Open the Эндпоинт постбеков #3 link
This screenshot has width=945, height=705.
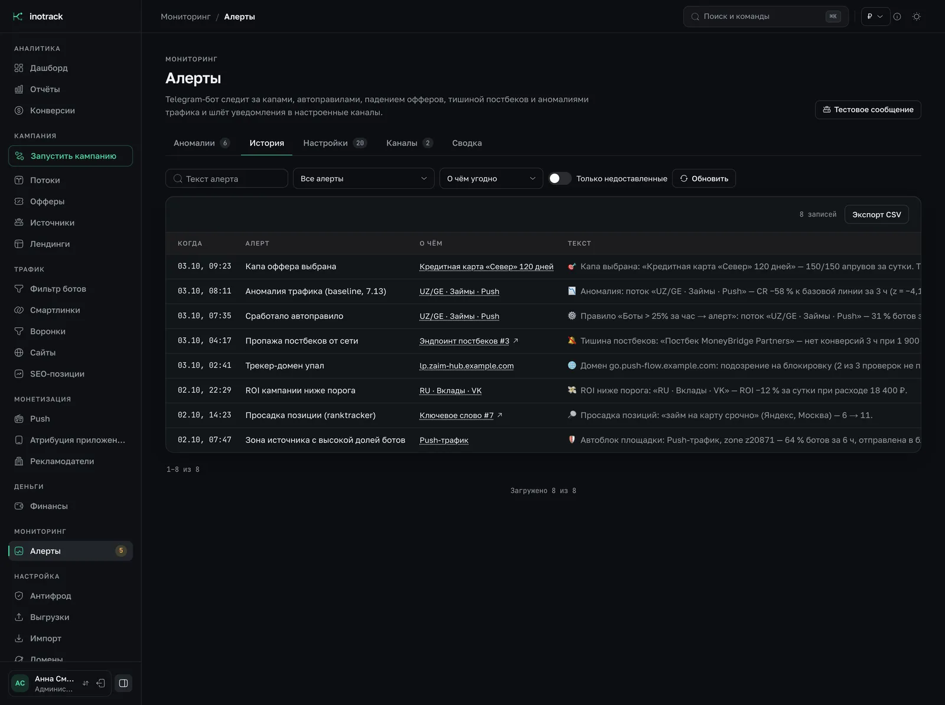coord(464,341)
